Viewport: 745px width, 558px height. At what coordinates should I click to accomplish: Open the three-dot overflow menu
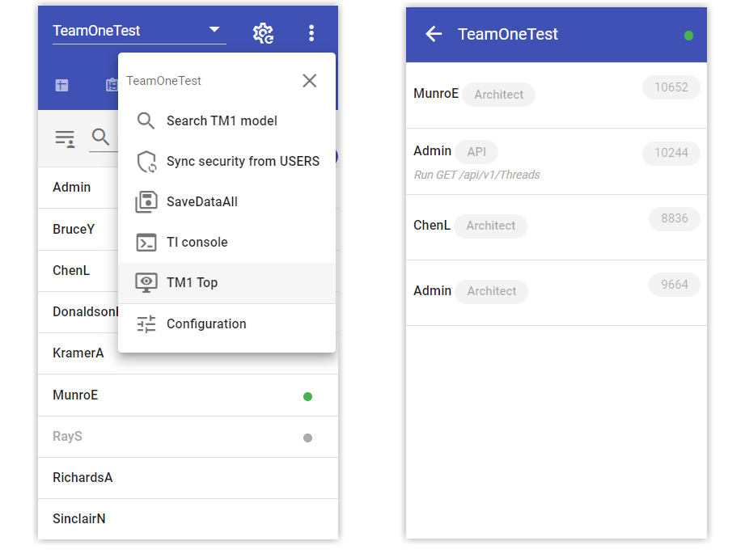point(311,33)
